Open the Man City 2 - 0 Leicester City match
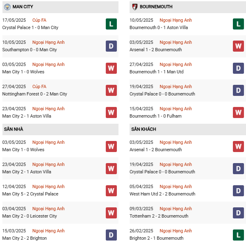Screen dimensions: 246x243 pyautogui.click(x=30, y=216)
